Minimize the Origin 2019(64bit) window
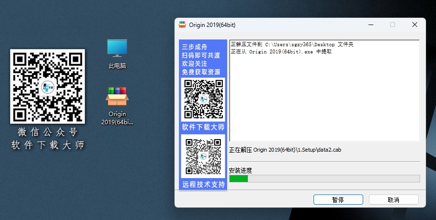436x220 pixels. 371,25
